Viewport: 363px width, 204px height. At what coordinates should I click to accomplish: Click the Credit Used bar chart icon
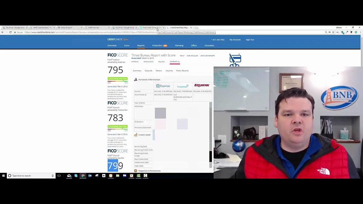136,135
